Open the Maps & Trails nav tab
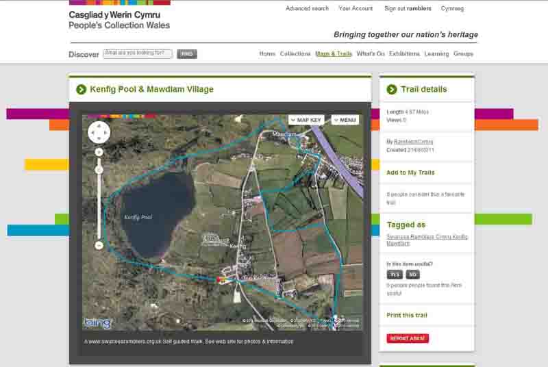The width and height of the screenshot is (548, 367). [x=334, y=54]
